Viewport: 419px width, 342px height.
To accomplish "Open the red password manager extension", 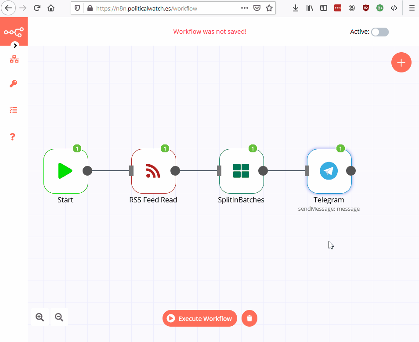I will pos(338,8).
